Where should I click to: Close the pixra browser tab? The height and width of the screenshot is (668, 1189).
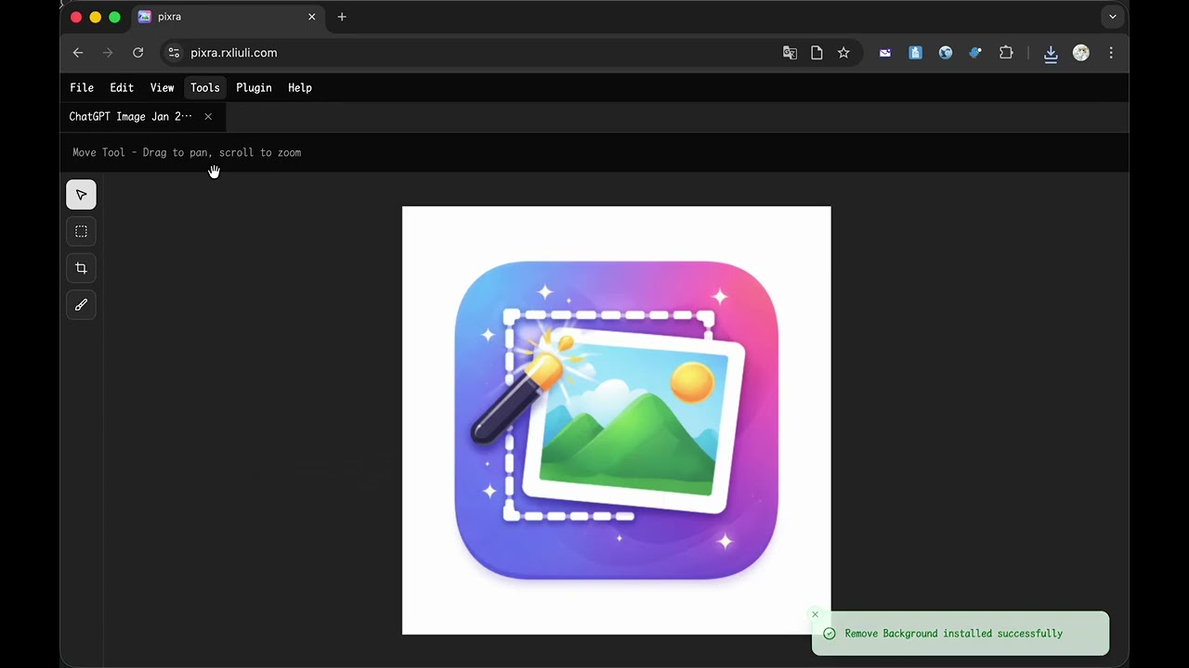(x=312, y=17)
